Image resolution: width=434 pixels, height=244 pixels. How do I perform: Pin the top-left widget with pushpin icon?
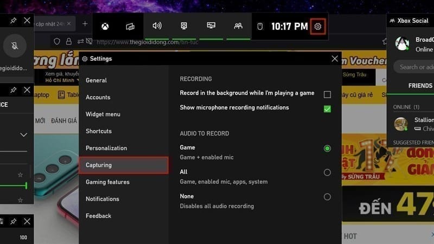(13, 21)
